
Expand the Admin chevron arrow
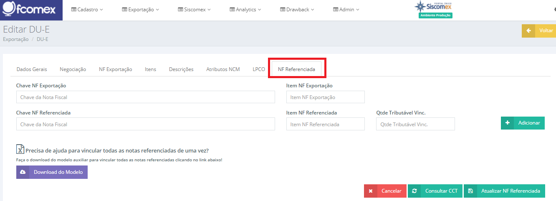coord(357,10)
